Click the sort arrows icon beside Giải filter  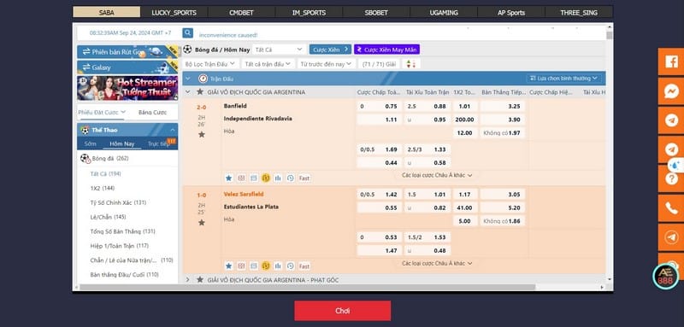point(410,64)
